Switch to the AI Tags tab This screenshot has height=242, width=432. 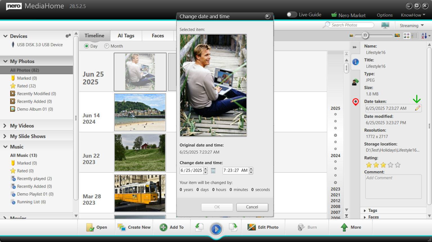[x=126, y=36]
